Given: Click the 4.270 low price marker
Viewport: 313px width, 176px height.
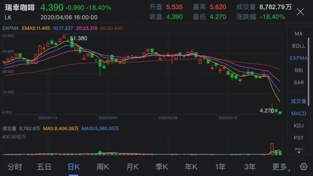Looking at the screenshot, I should (x=267, y=110).
